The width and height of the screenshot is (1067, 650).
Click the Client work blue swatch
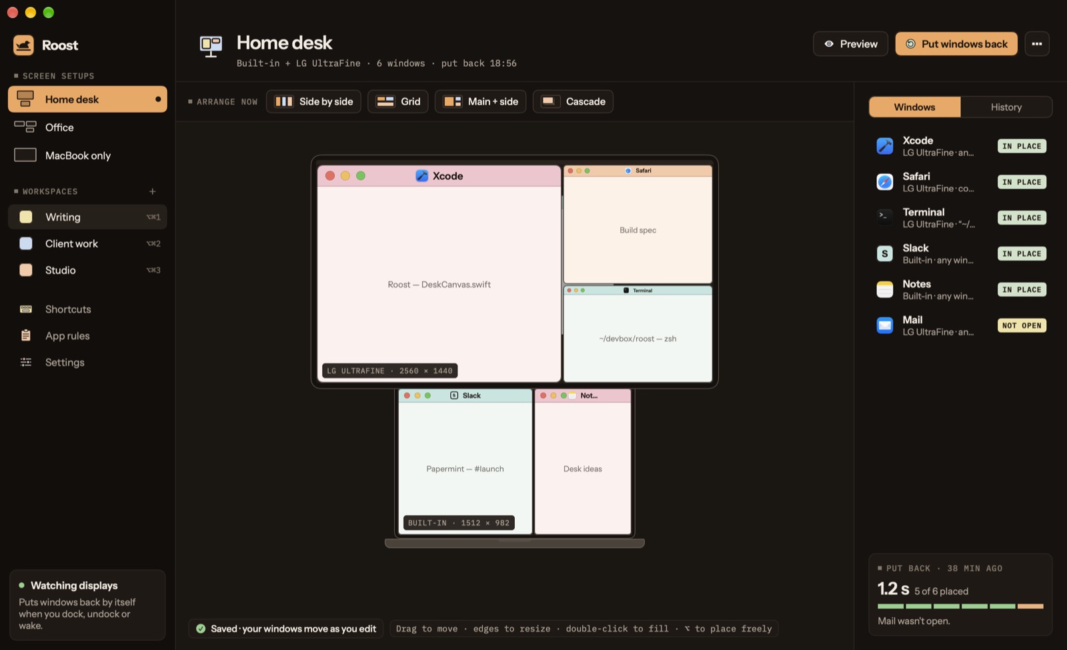tap(26, 243)
